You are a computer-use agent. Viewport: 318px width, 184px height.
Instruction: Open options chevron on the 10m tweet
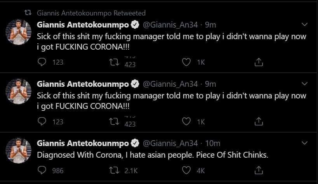(304, 143)
